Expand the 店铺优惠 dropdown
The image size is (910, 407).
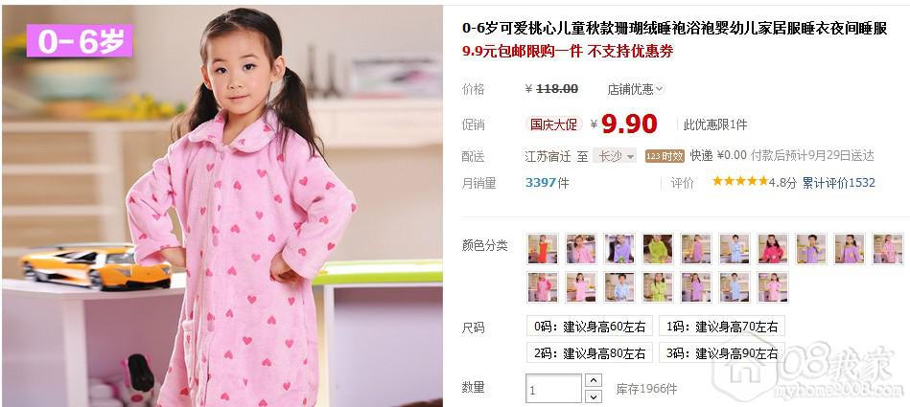[x=636, y=89]
